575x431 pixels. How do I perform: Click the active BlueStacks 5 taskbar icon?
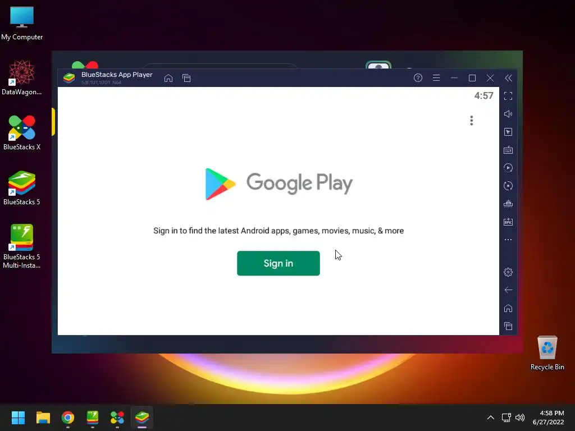pyautogui.click(x=142, y=418)
